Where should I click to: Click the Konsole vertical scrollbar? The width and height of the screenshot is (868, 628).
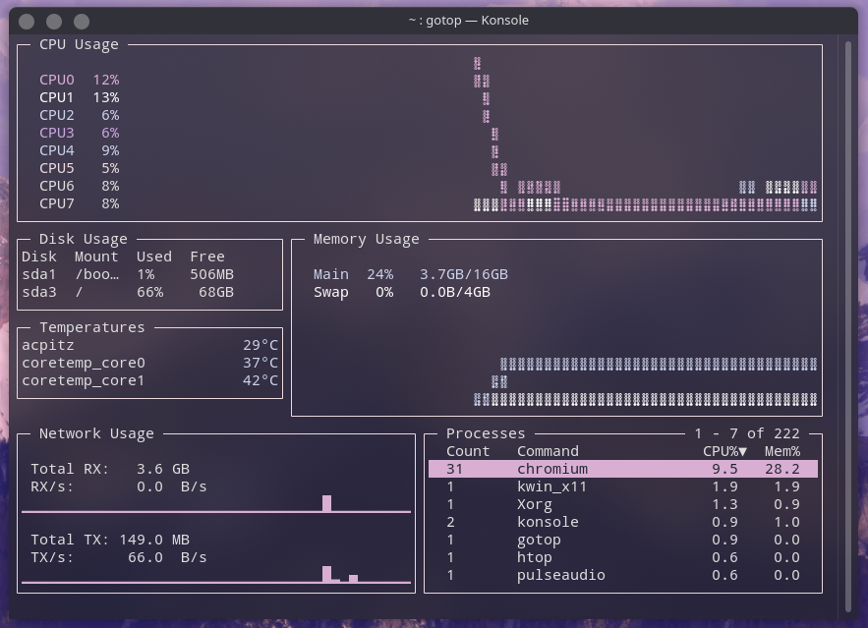(x=848, y=326)
